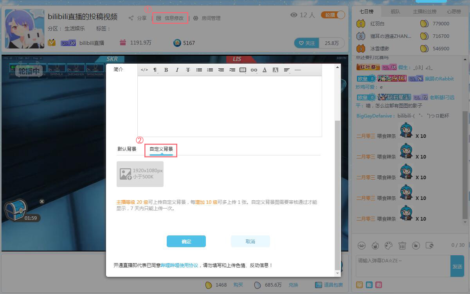This screenshot has height=294, width=470.
Task: Click the pink 衔 title icon
Action: tap(378, 285)
